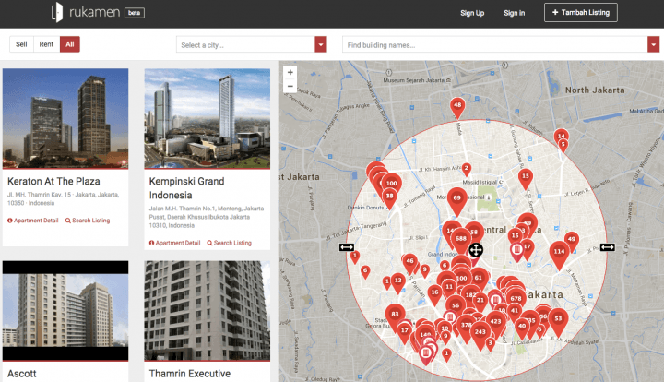Click the map marker labeled 41
Screen dimensions: 664x382
515,312
